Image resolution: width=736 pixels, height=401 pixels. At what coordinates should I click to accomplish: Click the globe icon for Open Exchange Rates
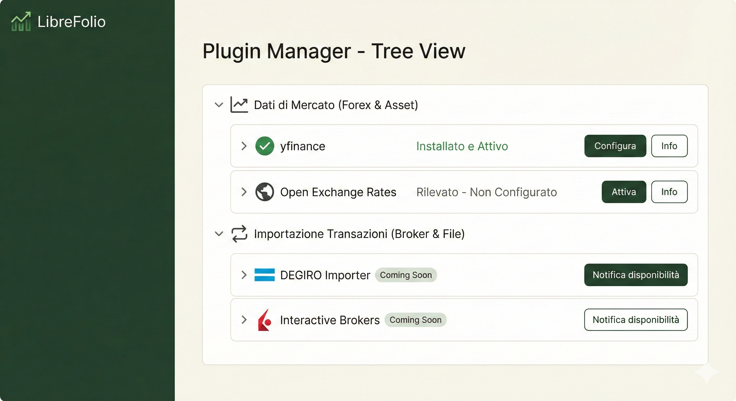pyautogui.click(x=264, y=192)
